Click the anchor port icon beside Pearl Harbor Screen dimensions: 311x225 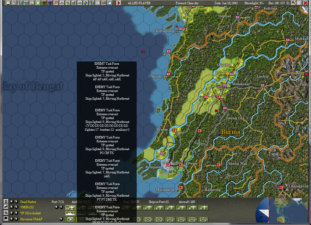6,201
